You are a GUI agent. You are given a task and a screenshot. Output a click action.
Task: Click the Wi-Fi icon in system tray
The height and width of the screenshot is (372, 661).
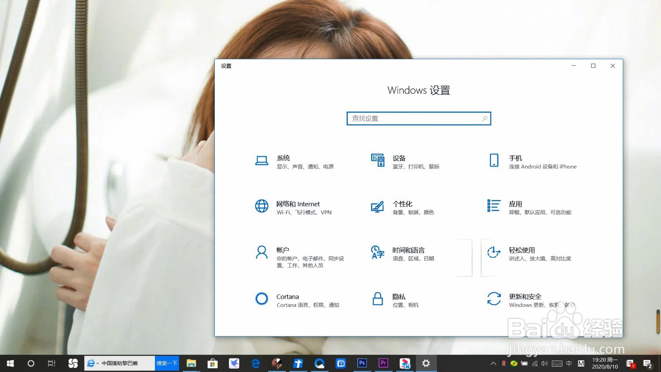[x=534, y=364]
